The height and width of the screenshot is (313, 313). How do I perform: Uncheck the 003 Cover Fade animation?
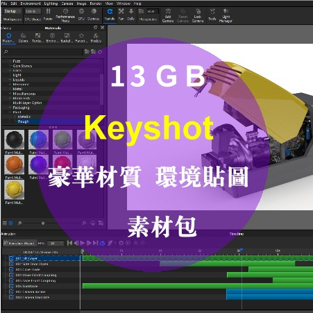tap(11, 269)
